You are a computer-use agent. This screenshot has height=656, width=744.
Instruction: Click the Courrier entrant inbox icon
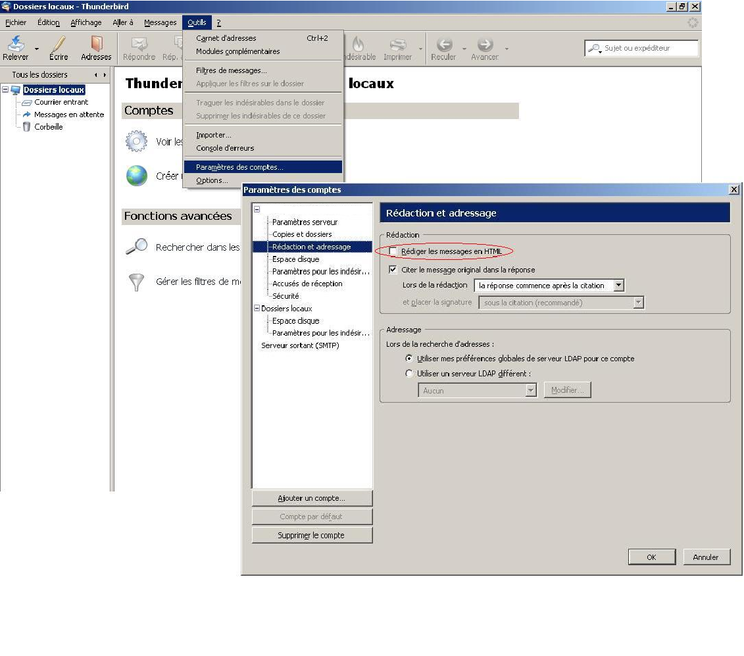[27, 102]
